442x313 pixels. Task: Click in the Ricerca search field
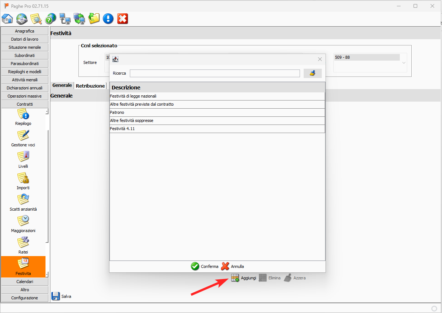[215, 73]
